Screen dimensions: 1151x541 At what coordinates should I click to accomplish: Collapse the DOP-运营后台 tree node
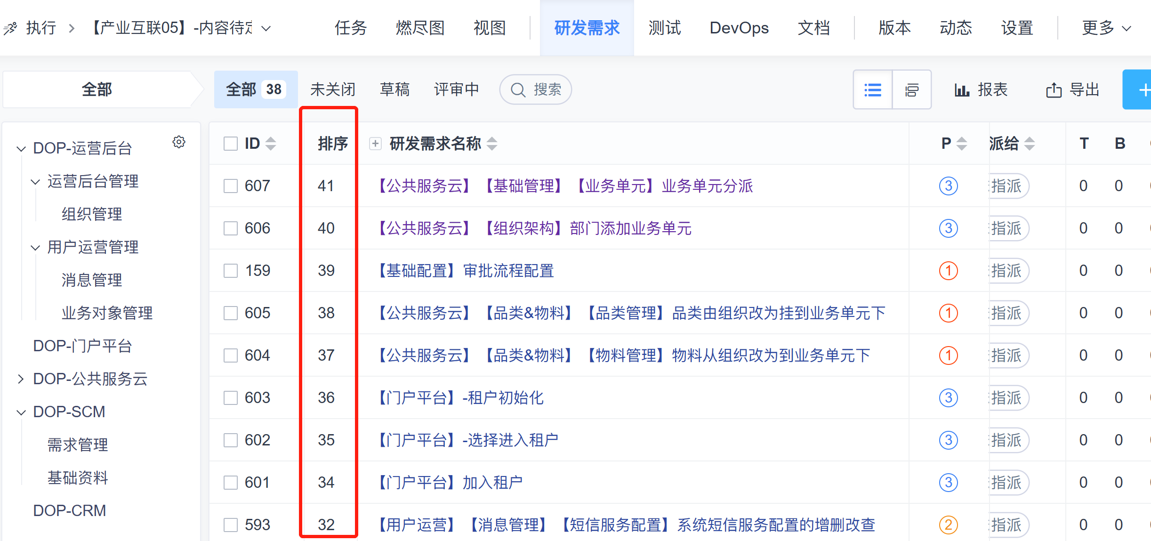tap(21, 149)
